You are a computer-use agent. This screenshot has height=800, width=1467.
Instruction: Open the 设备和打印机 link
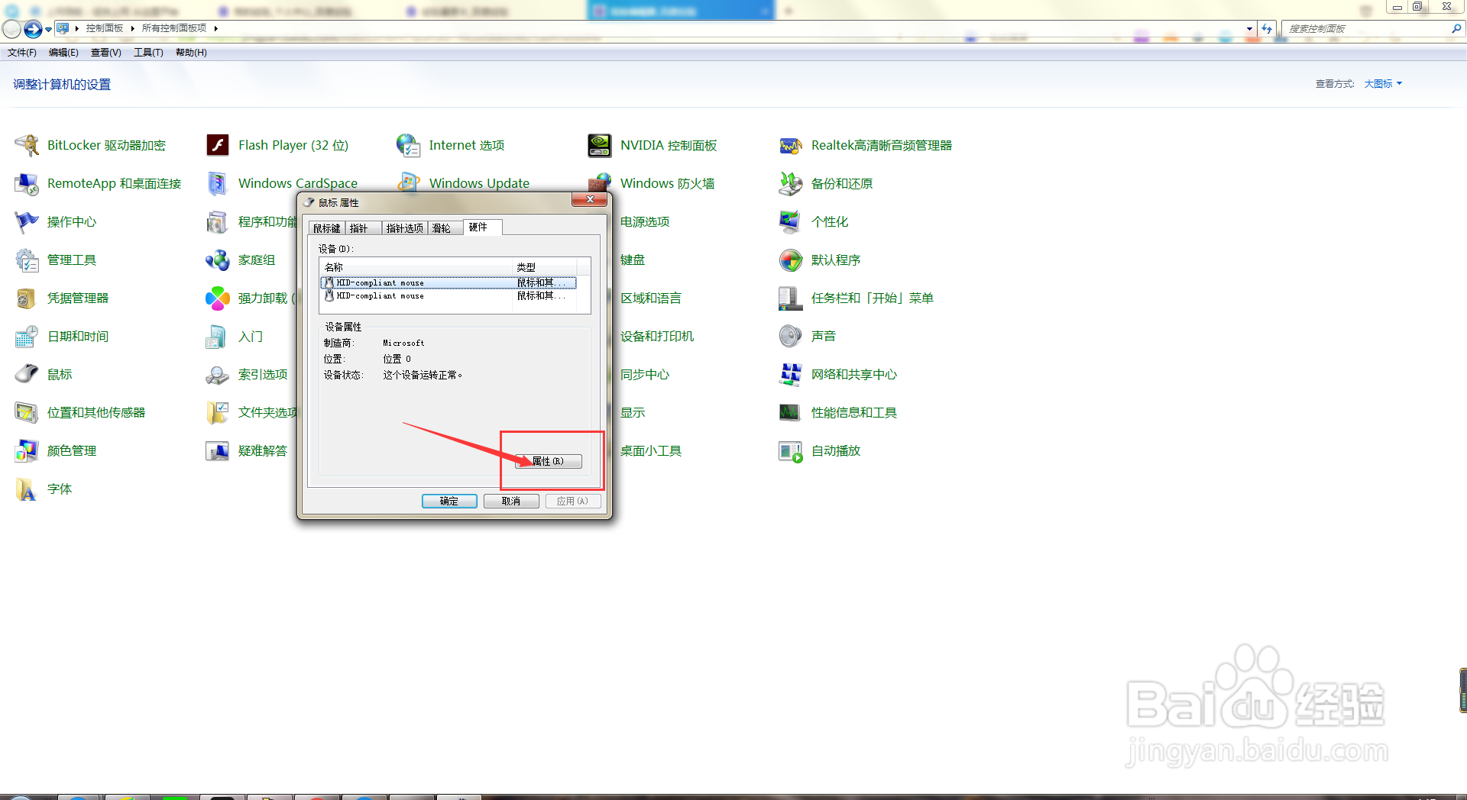click(657, 336)
